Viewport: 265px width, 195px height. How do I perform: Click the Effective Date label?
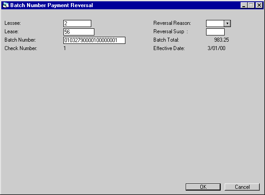[169, 48]
